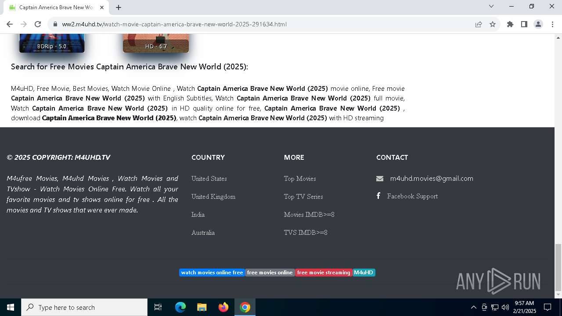The image size is (562, 316).
Task: Click 'Search for Free Movies Captain America' heading
Action: (130, 67)
